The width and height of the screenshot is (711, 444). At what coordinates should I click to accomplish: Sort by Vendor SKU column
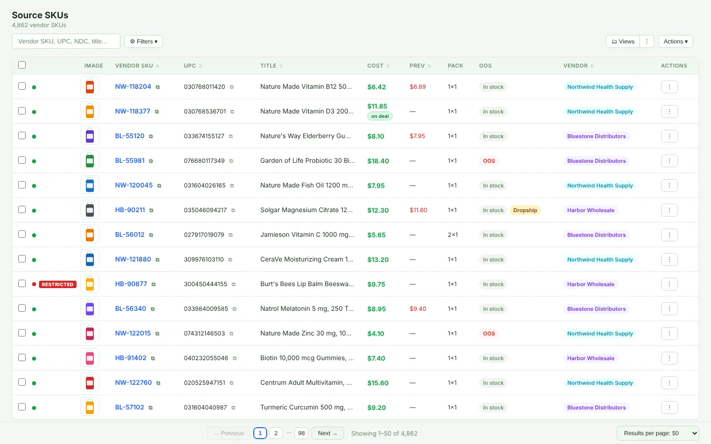coord(137,66)
